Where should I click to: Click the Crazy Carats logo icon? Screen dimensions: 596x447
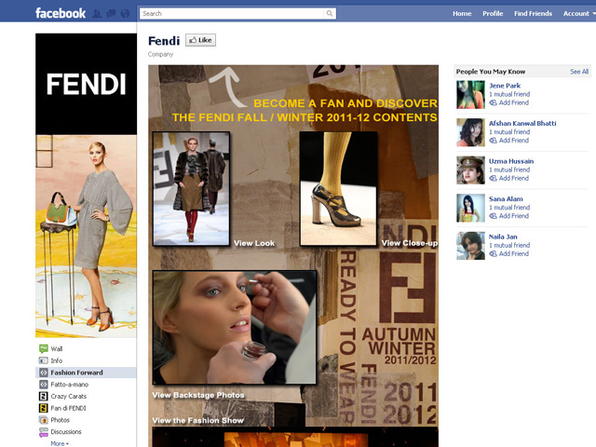click(44, 396)
